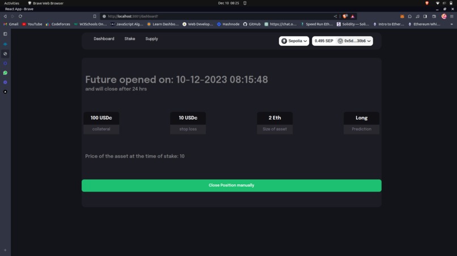
Task: Click the Wi-Fi status icon in top bar
Action: pos(438,3)
